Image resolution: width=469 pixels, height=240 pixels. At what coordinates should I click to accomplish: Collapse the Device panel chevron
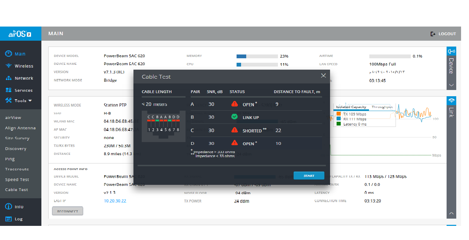451,85
